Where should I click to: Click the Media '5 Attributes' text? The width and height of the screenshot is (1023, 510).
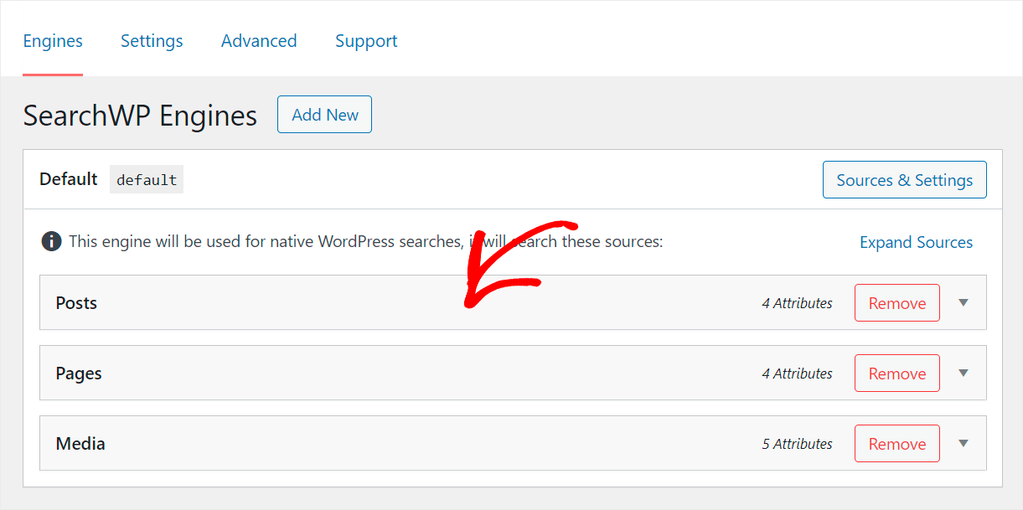pos(797,444)
